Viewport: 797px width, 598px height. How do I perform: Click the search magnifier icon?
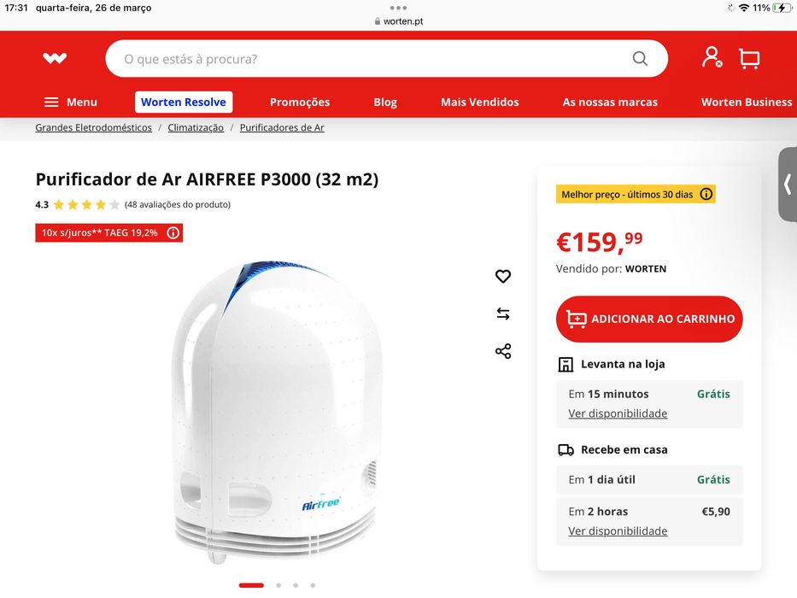tap(640, 58)
